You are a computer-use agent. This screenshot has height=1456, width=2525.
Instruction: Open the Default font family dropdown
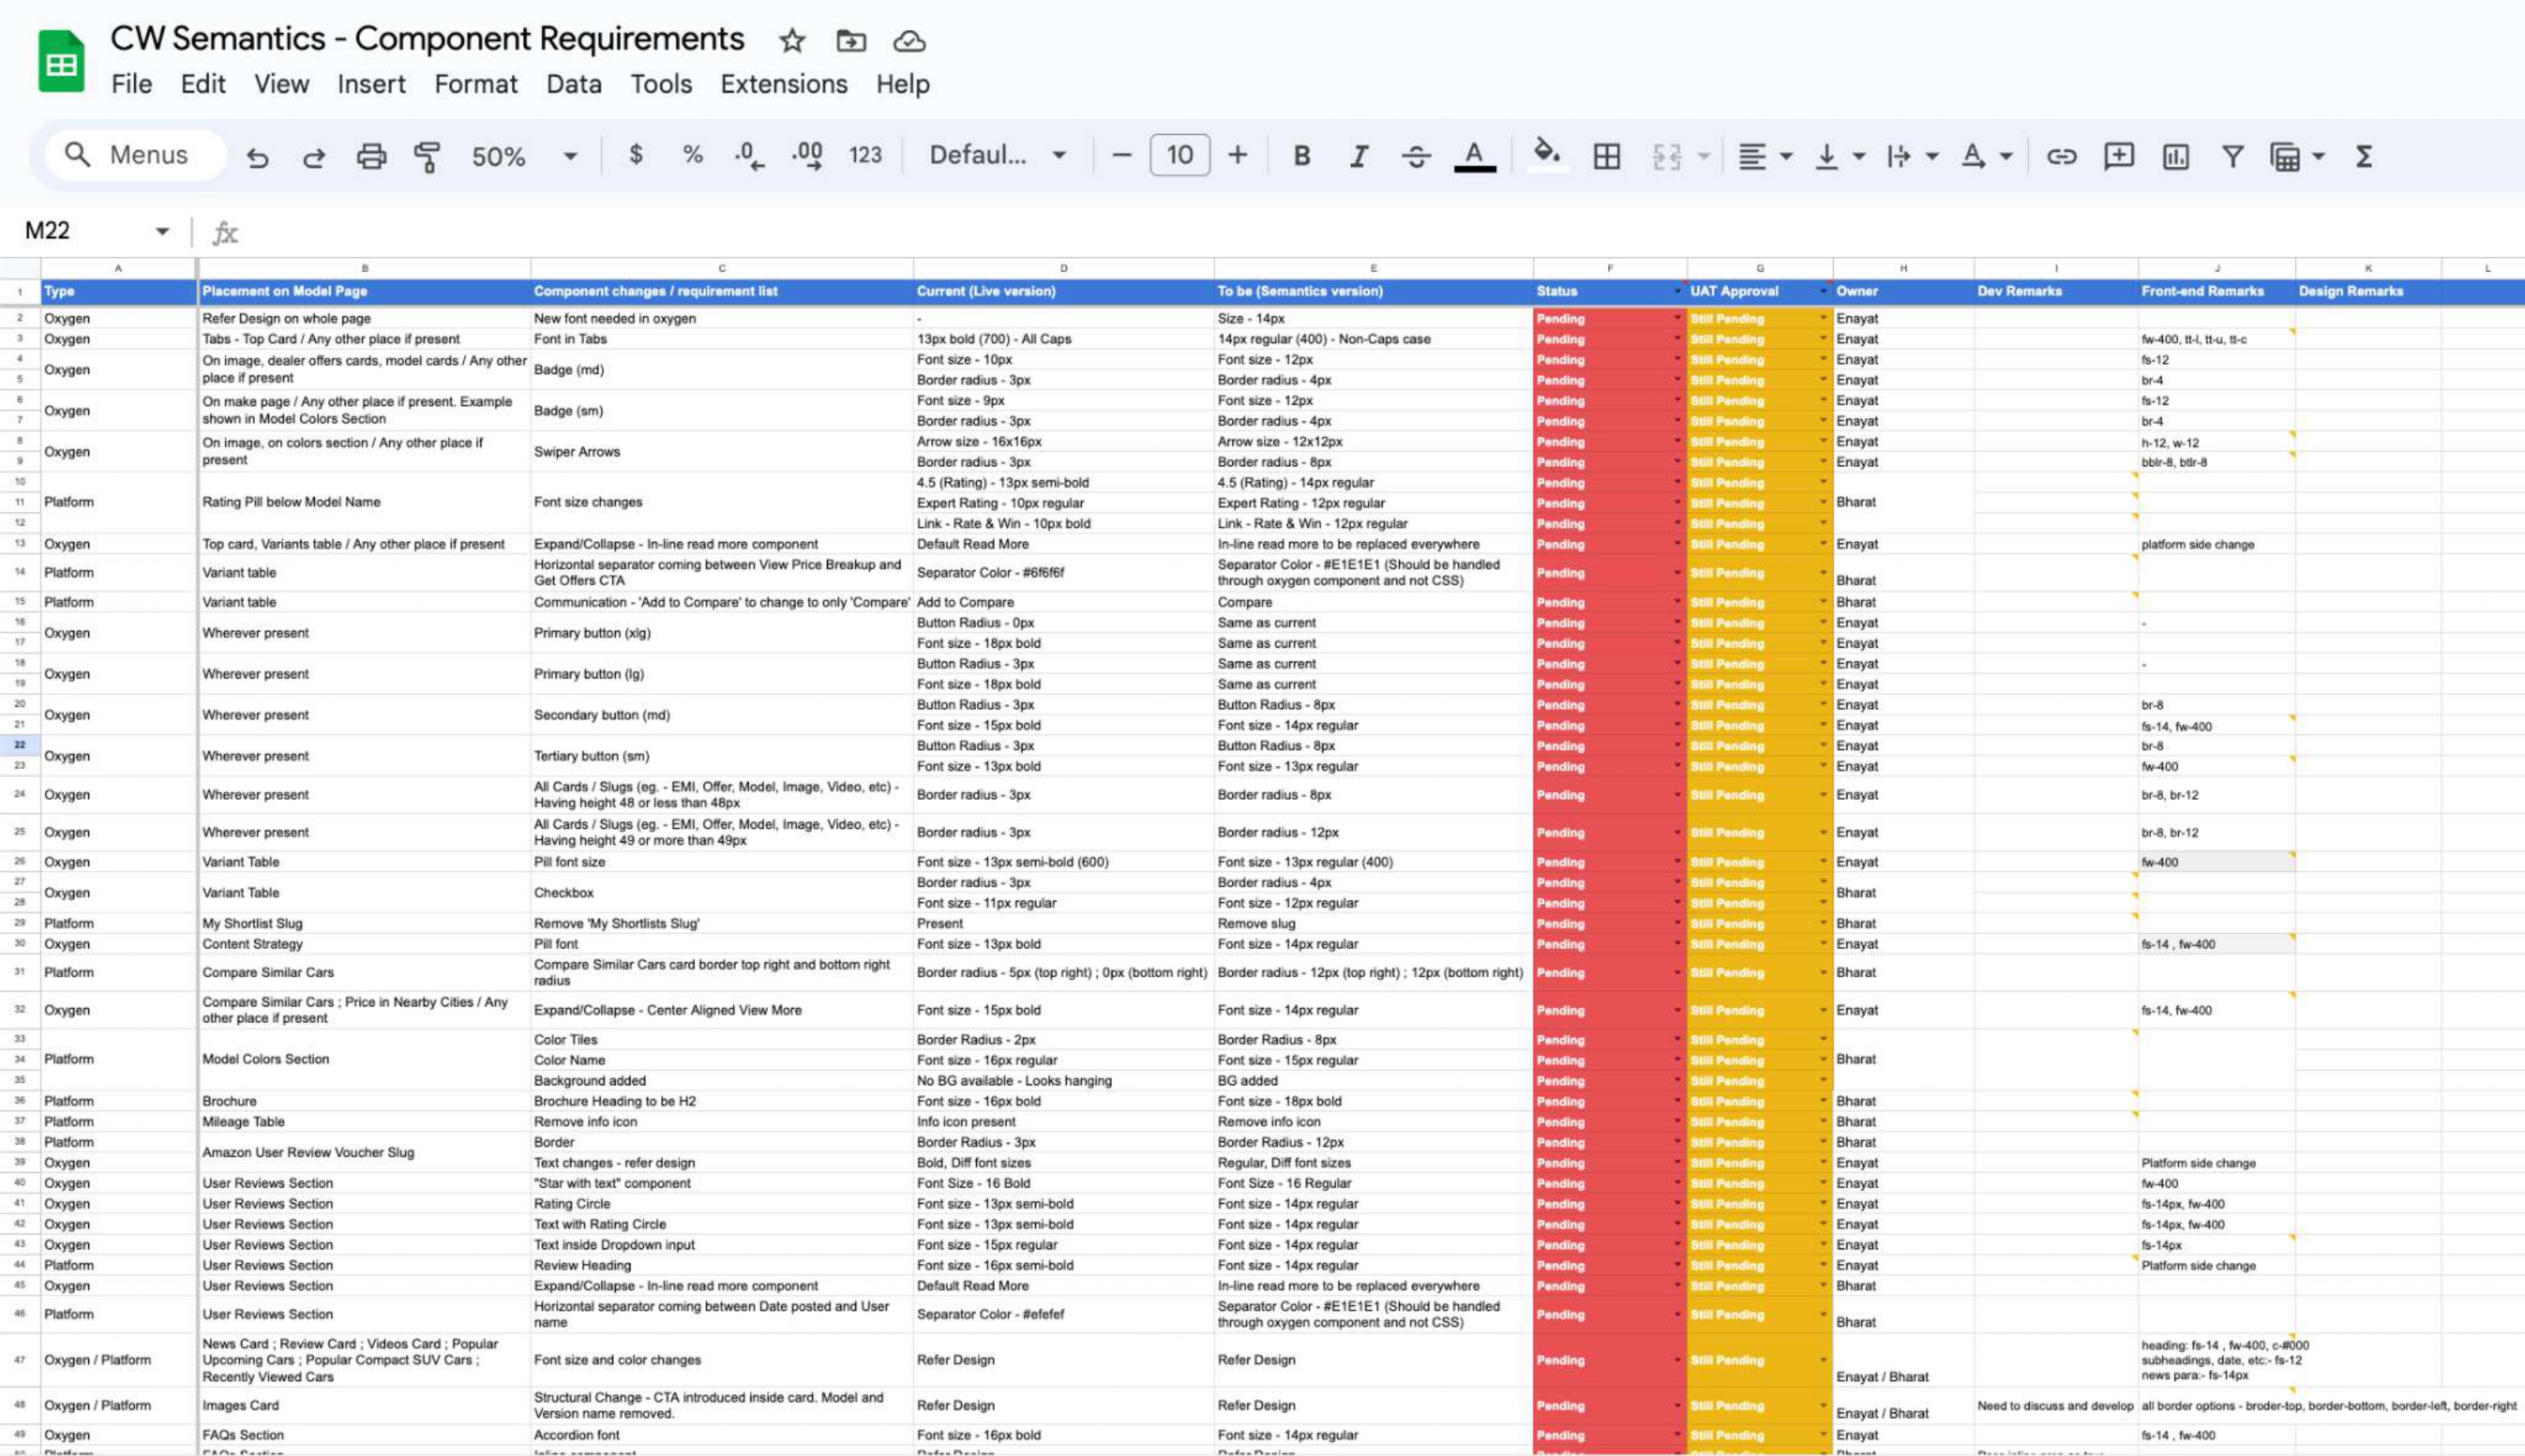tap(997, 155)
